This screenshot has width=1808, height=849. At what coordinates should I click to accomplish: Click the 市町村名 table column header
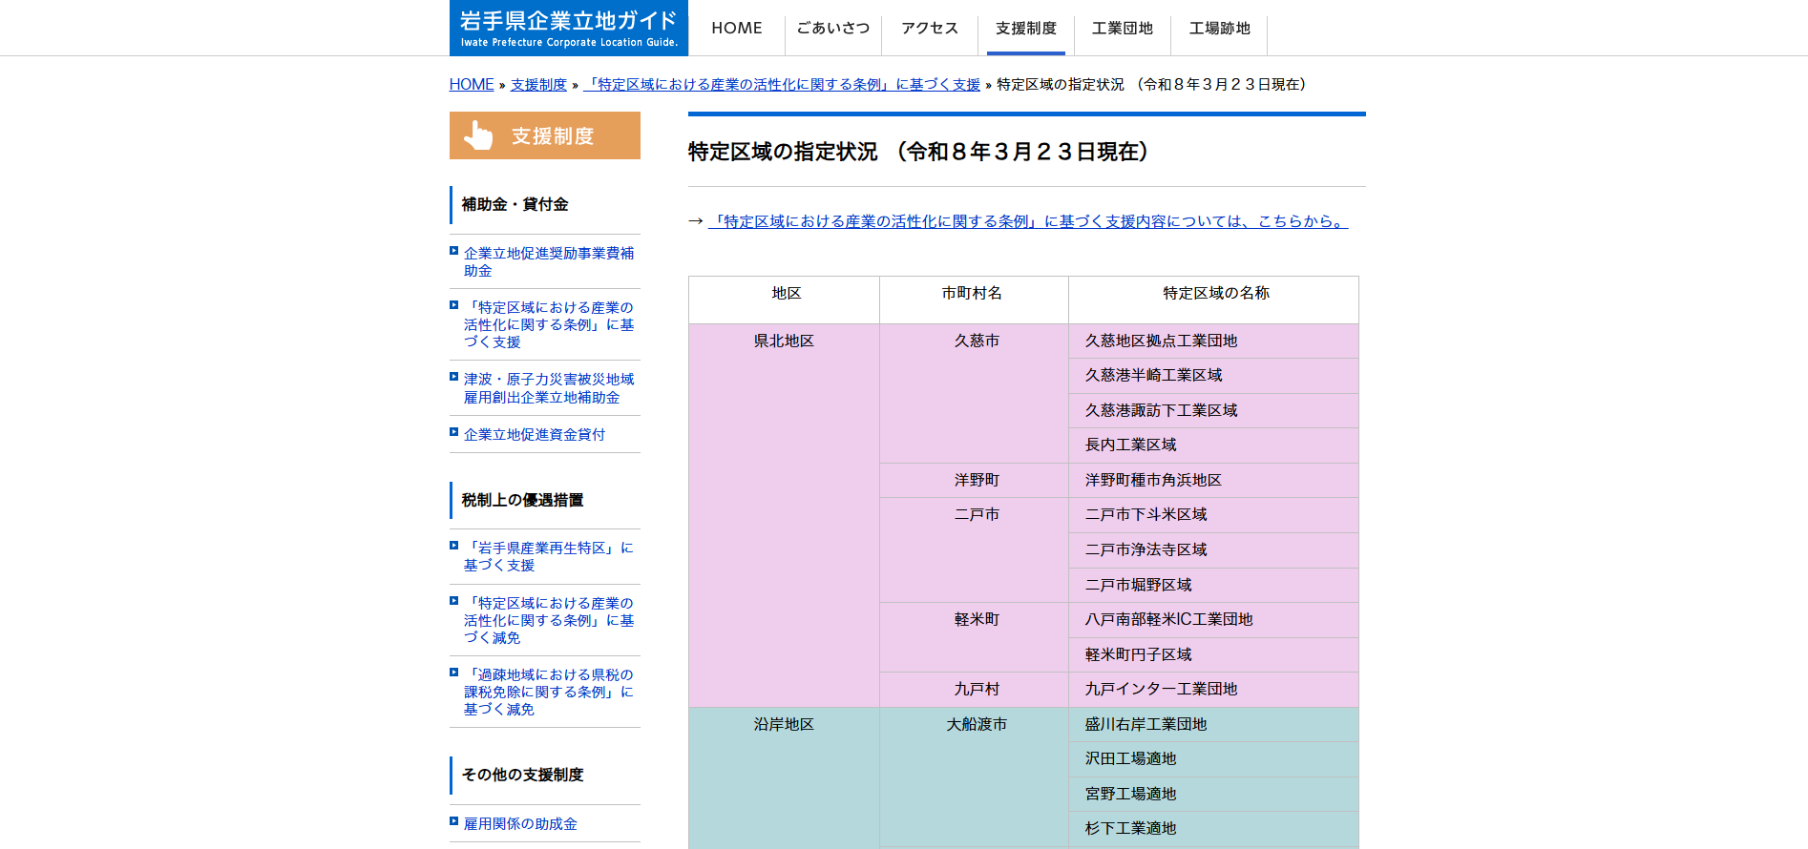tap(974, 300)
